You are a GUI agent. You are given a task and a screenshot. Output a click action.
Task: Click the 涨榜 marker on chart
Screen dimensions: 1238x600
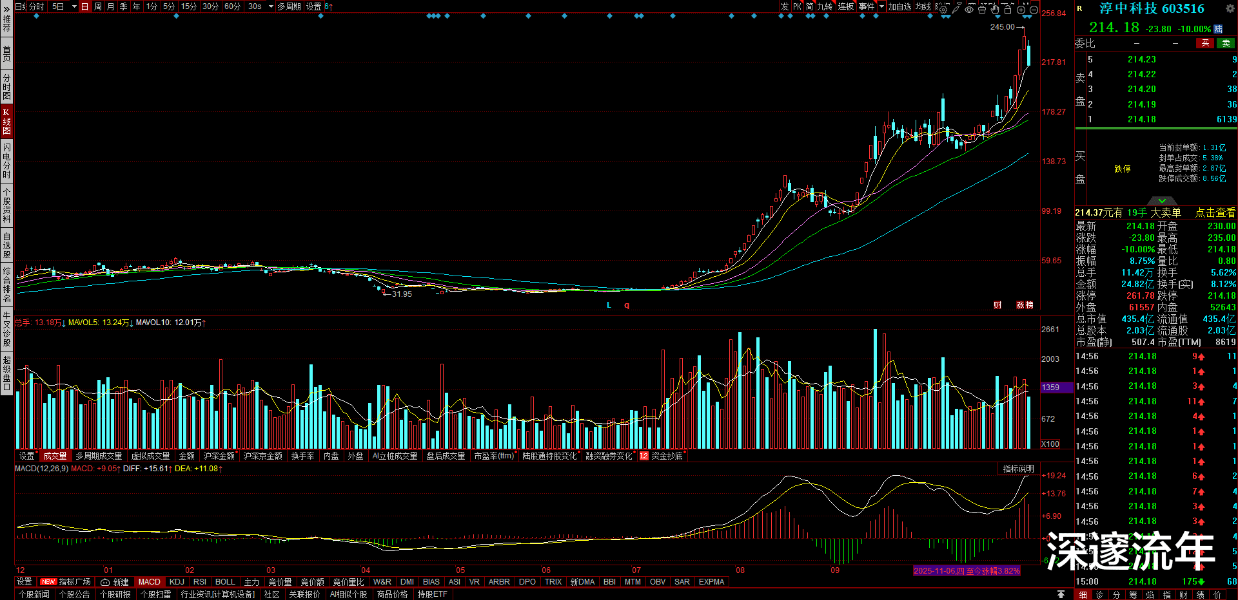pos(1025,305)
